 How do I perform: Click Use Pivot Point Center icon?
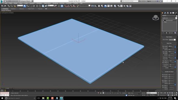[x=56, y=6]
